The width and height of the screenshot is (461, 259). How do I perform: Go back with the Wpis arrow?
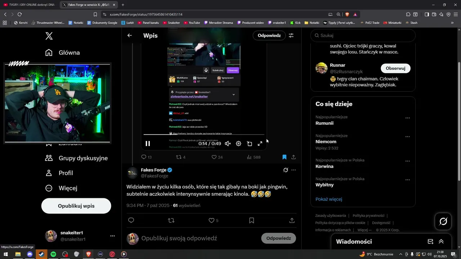[x=130, y=36]
